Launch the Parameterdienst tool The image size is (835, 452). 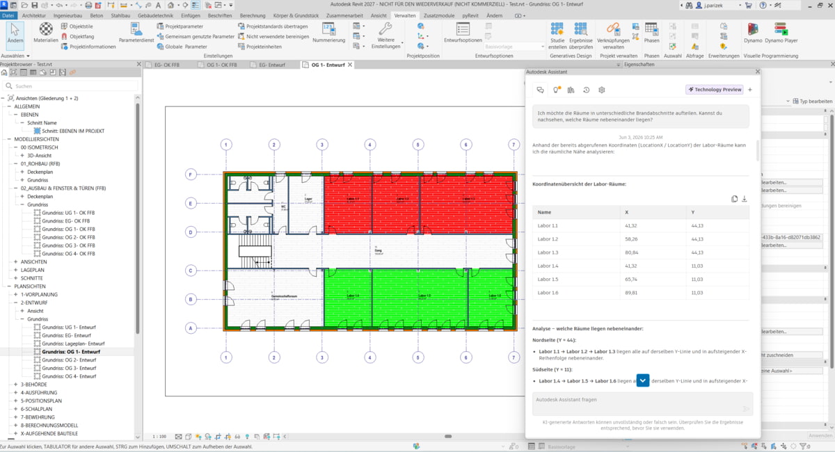pos(136,33)
